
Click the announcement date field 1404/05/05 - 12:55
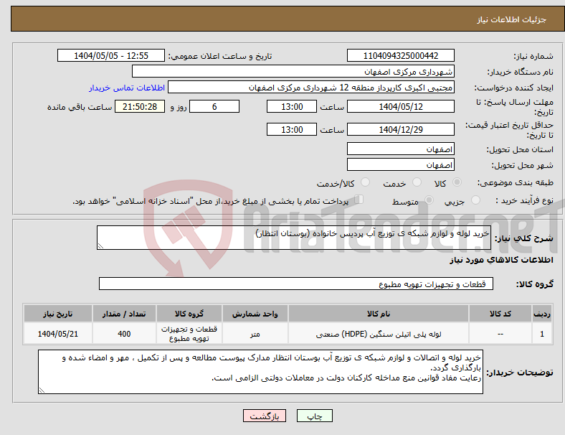[111, 55]
